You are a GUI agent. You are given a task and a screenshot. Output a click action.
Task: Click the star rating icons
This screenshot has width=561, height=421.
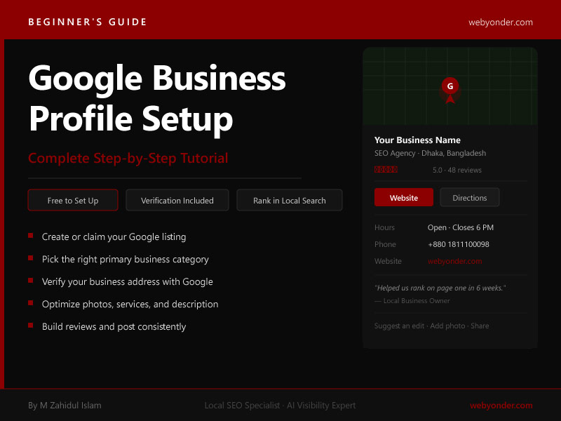[386, 169]
